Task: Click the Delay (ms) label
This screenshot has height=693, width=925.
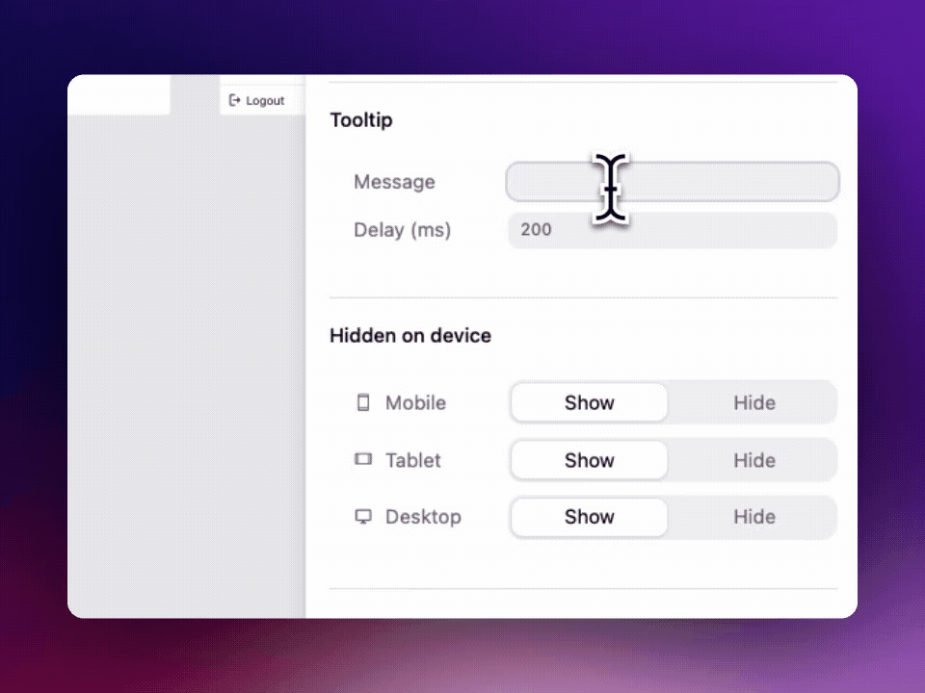Action: pos(402,230)
